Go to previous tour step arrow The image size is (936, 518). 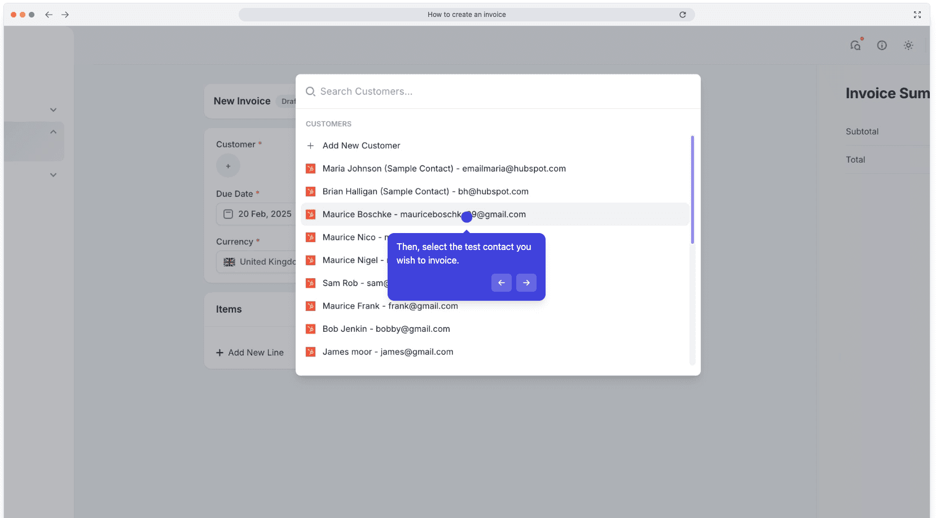502,283
